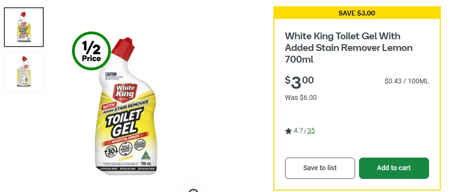This screenshot has height=192, width=449.
Task: Click the green 1/2 Price badge
Action: [x=91, y=51]
